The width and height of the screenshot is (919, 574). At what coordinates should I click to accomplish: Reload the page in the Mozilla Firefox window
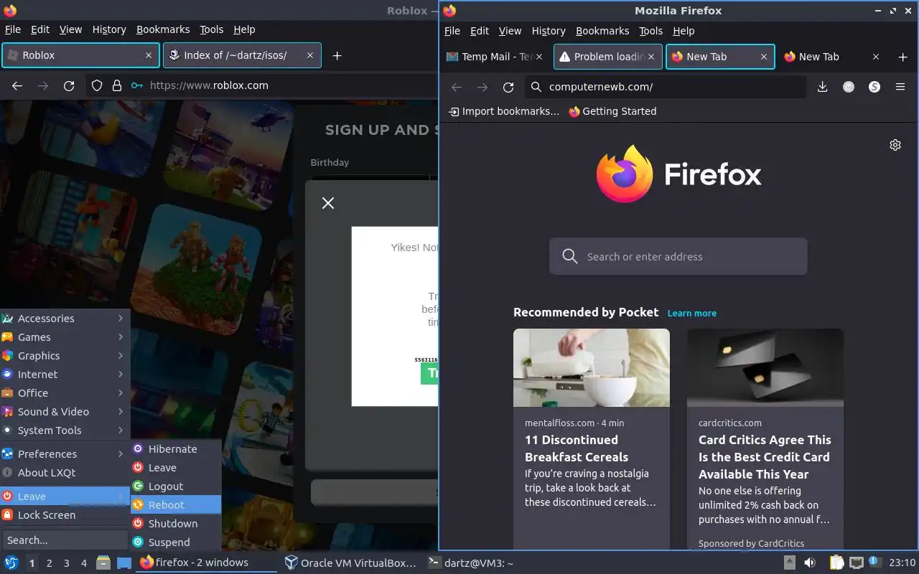(508, 87)
